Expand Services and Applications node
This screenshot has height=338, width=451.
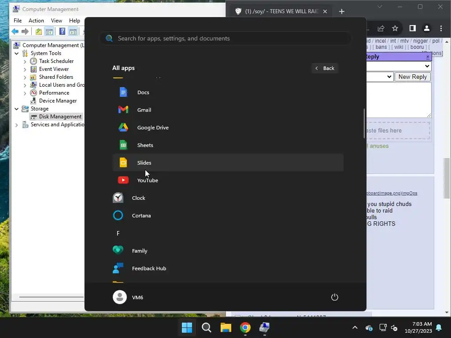pos(16,125)
